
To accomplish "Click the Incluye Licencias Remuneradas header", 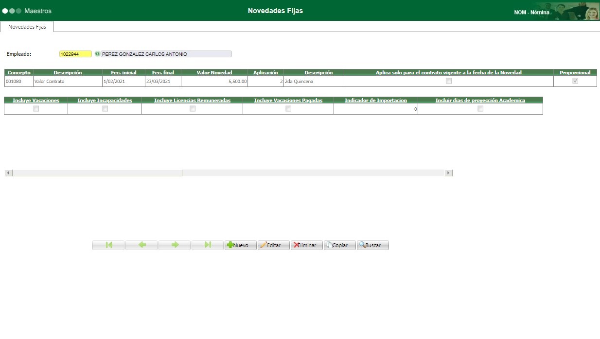I will [193, 100].
